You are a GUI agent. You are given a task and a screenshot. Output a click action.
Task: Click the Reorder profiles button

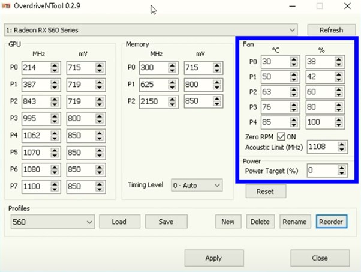330,222
